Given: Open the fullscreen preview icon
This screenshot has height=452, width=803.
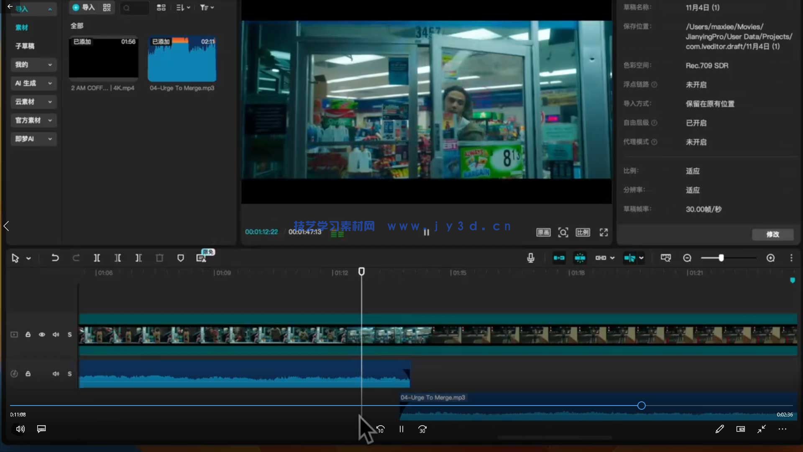Looking at the screenshot, I should pos(604,232).
